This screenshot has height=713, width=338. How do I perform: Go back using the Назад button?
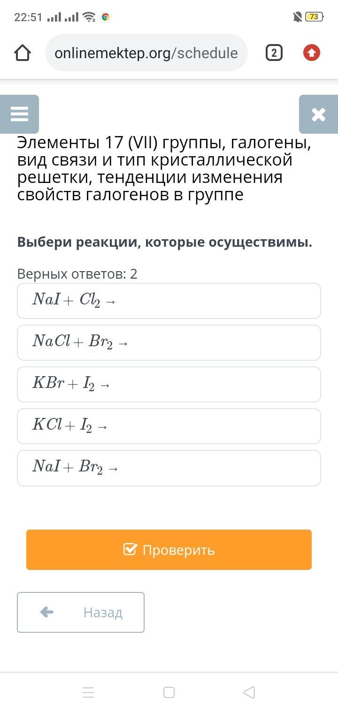coord(81,612)
